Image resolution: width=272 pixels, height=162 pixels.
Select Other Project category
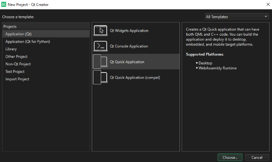pyautogui.click(x=16, y=57)
